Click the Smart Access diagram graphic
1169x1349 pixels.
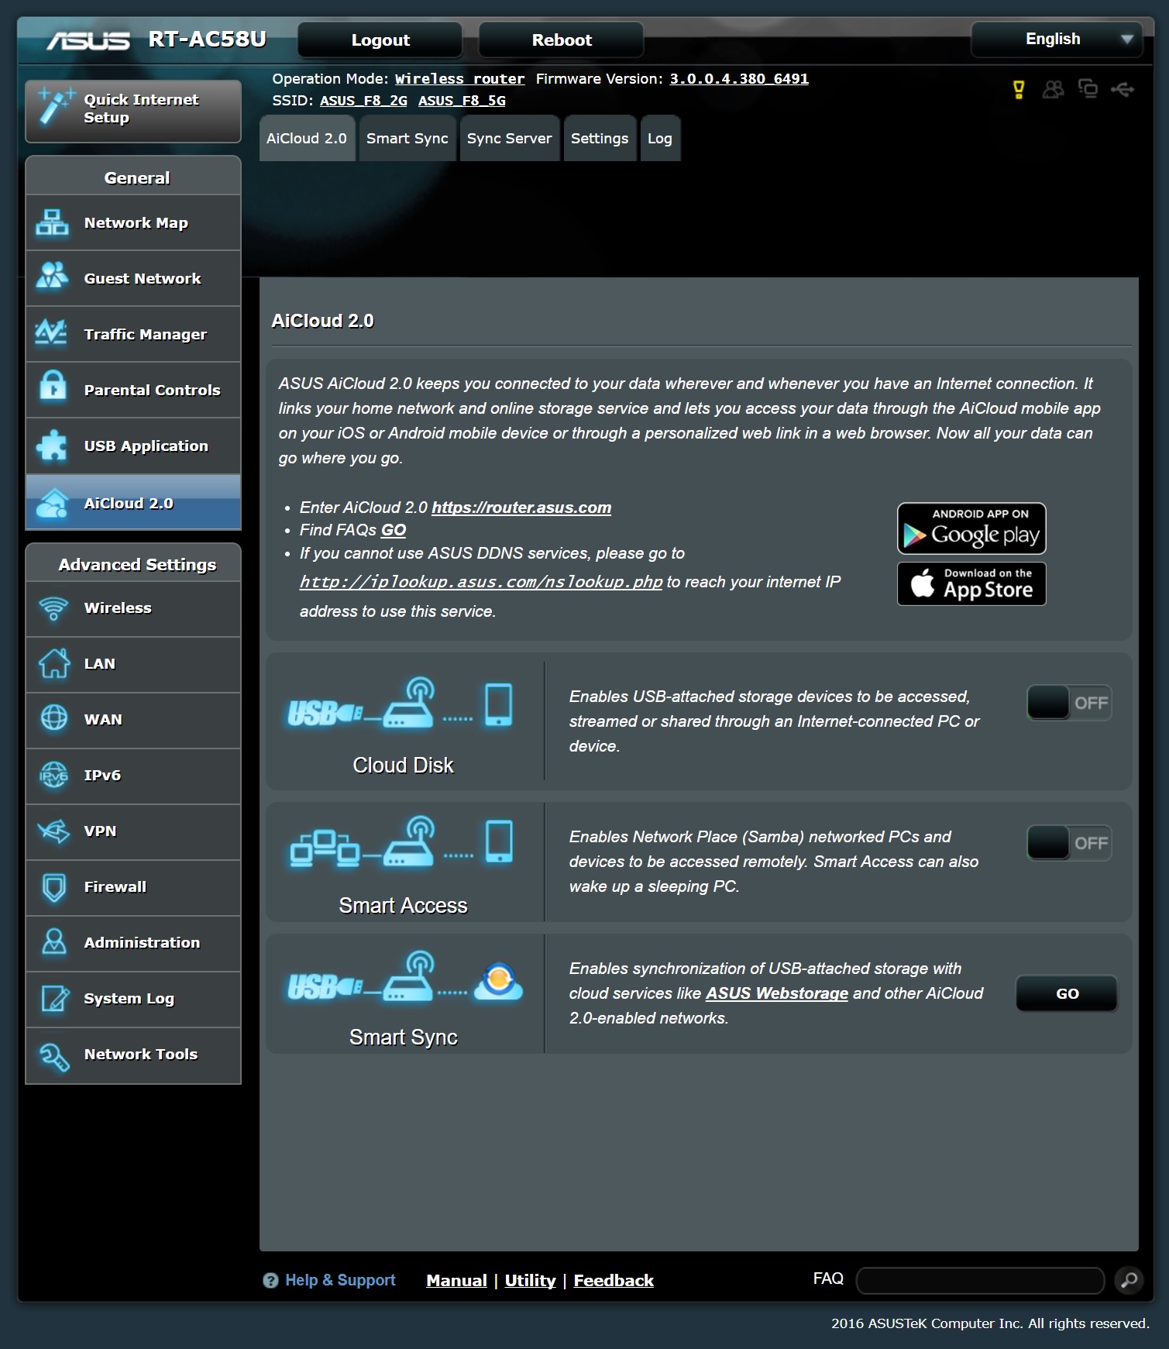pos(401,841)
